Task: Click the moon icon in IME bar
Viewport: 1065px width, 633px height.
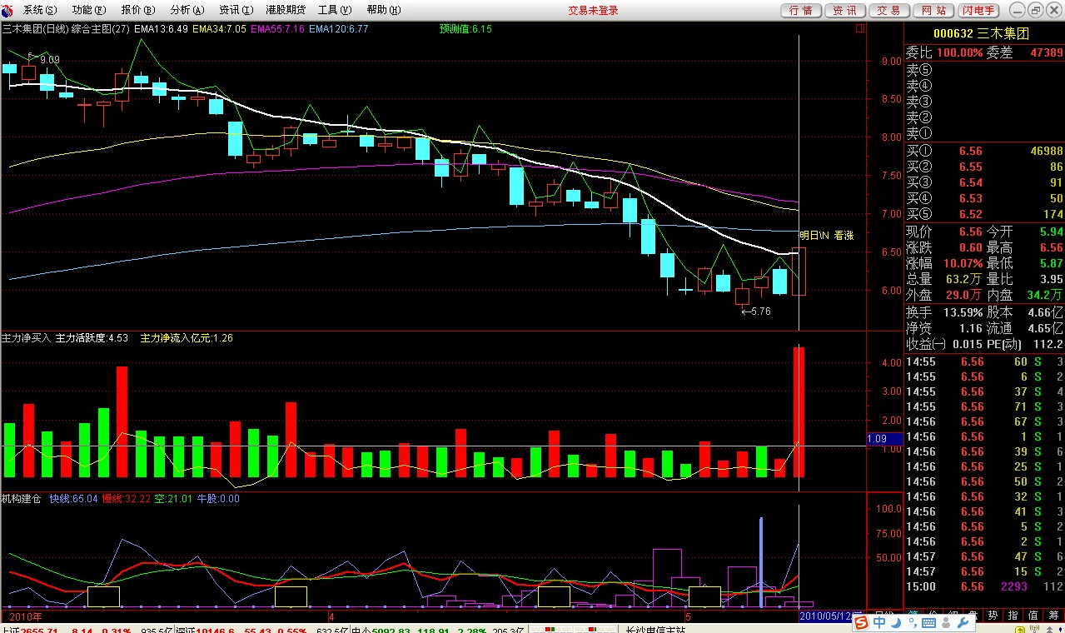Action: click(x=897, y=622)
